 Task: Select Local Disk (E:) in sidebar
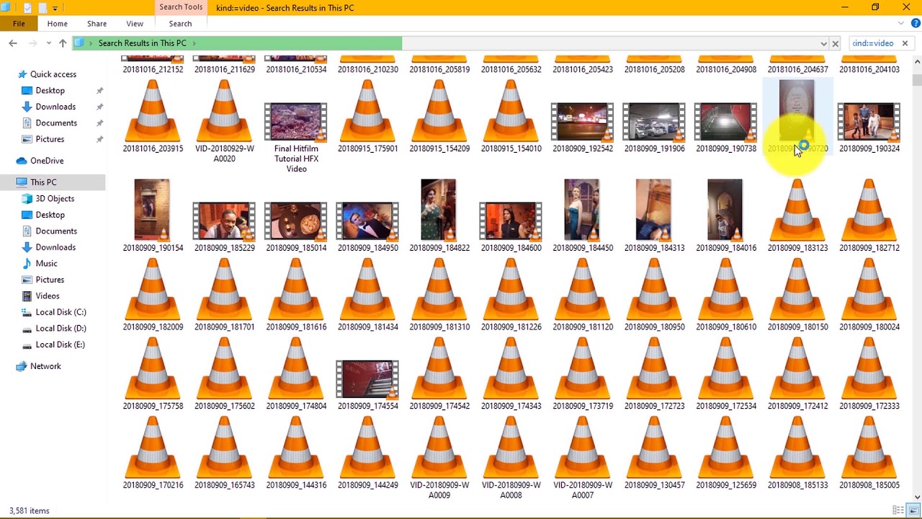click(x=60, y=345)
